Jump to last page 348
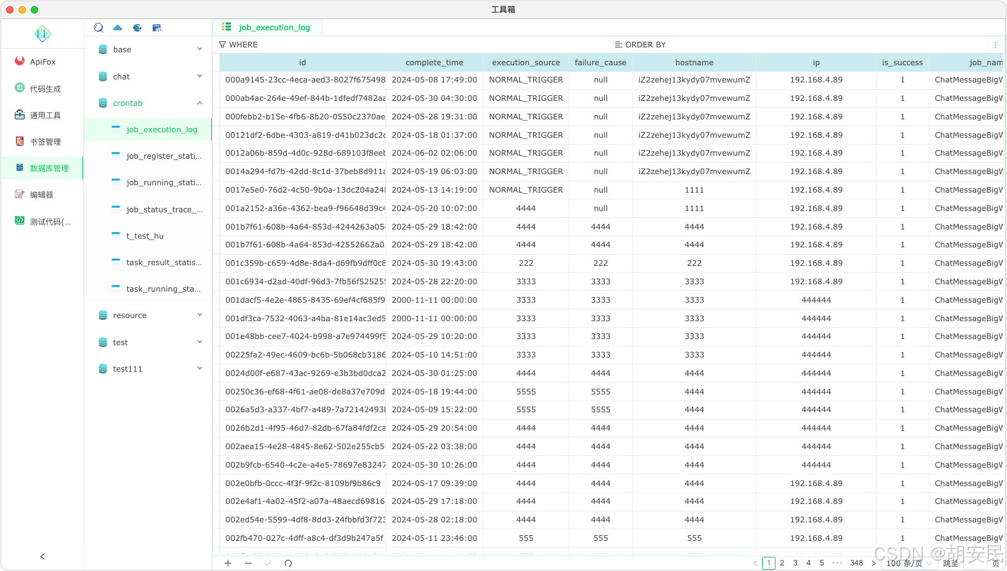1007x571 pixels. point(856,563)
